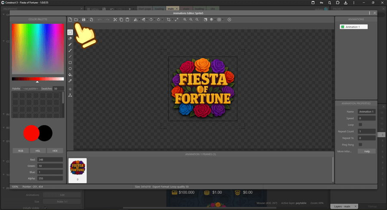
Task: Open the Animations Editor three-dot menu
Action: point(369,13)
